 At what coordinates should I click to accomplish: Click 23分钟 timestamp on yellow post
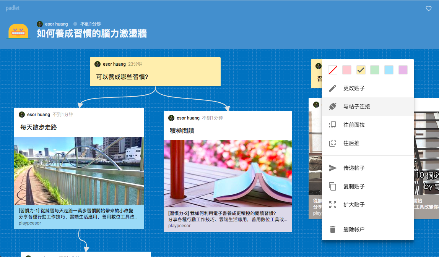pos(135,64)
